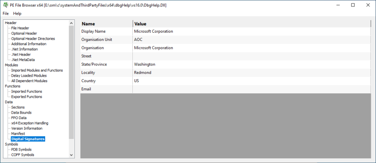The image size is (376, 163).
Task: Open the File menu
Action: coord(6,13)
